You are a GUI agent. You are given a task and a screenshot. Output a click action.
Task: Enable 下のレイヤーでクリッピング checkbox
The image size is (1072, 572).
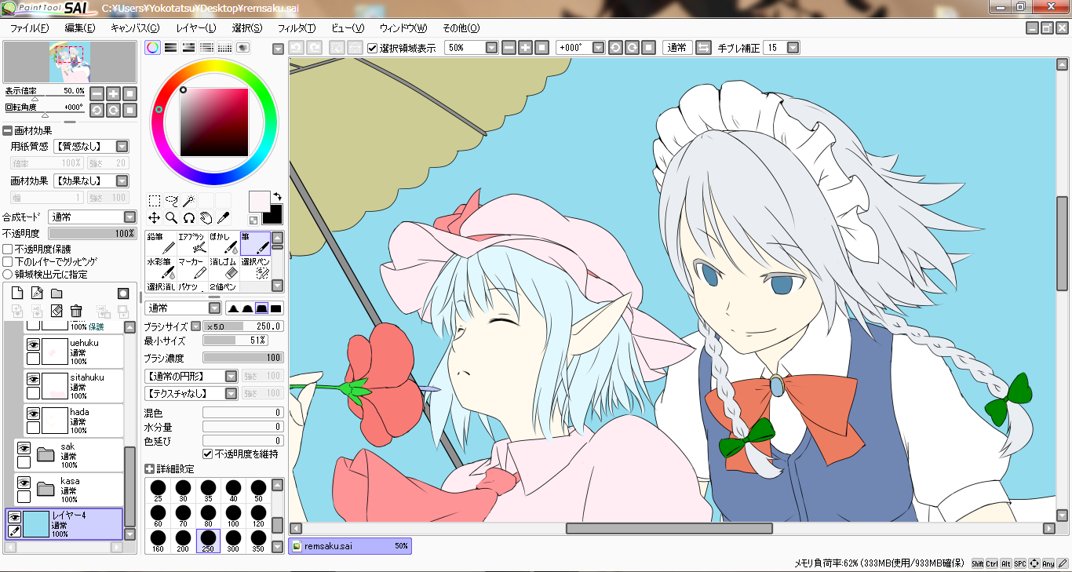point(8,262)
